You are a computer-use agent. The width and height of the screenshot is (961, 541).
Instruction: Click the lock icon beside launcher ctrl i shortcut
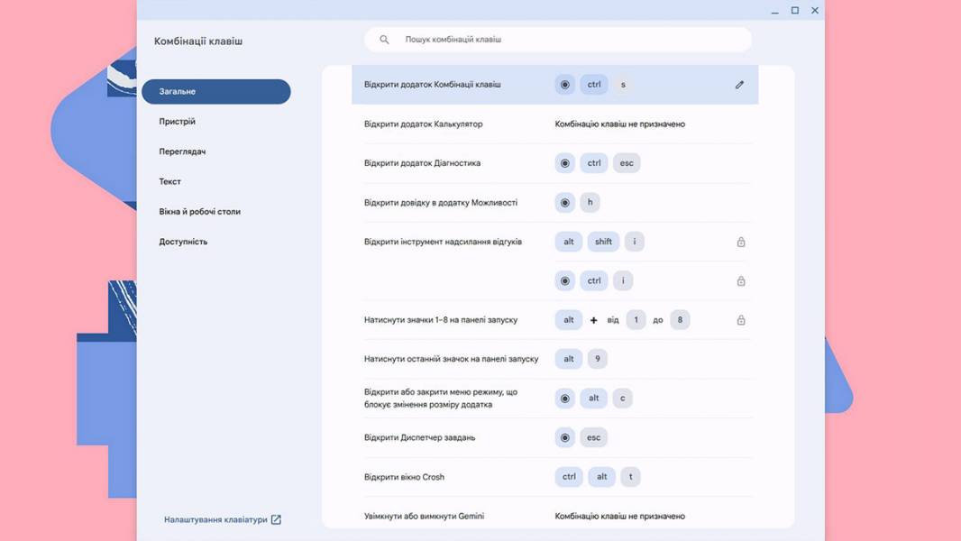pyautogui.click(x=741, y=281)
